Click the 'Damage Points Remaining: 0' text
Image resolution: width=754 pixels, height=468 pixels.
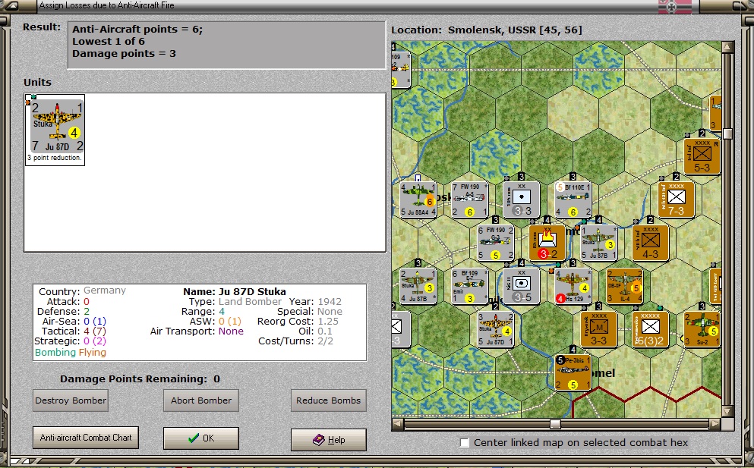pyautogui.click(x=140, y=379)
